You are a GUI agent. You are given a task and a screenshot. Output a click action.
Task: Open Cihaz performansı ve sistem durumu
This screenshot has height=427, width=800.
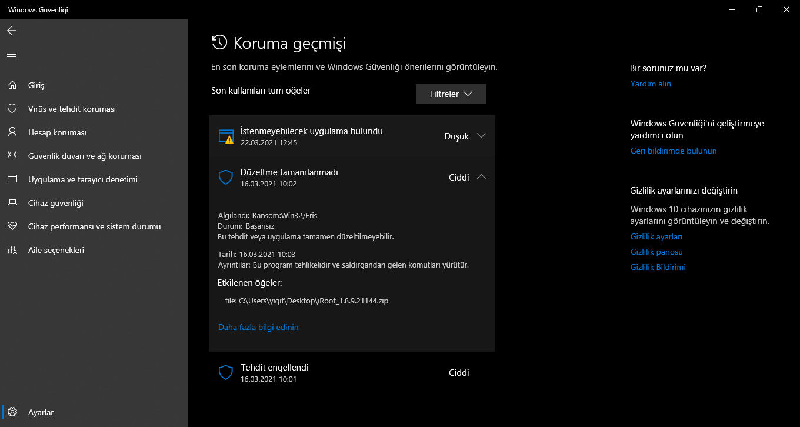pyautogui.click(x=94, y=226)
